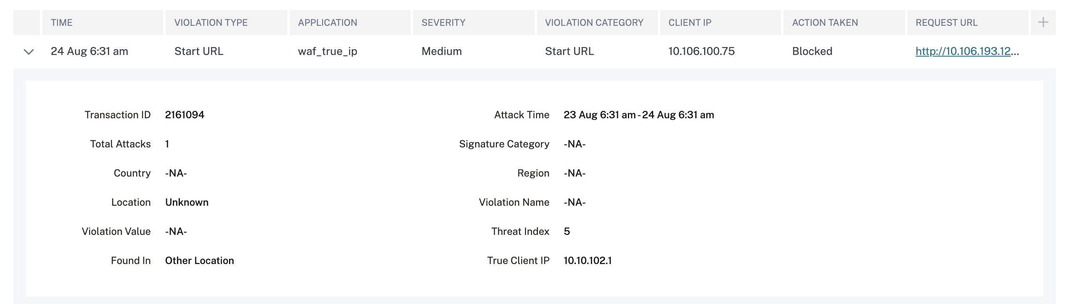The image size is (1065, 304).
Task: Select the Location value 'Unknown'
Action: click(187, 202)
